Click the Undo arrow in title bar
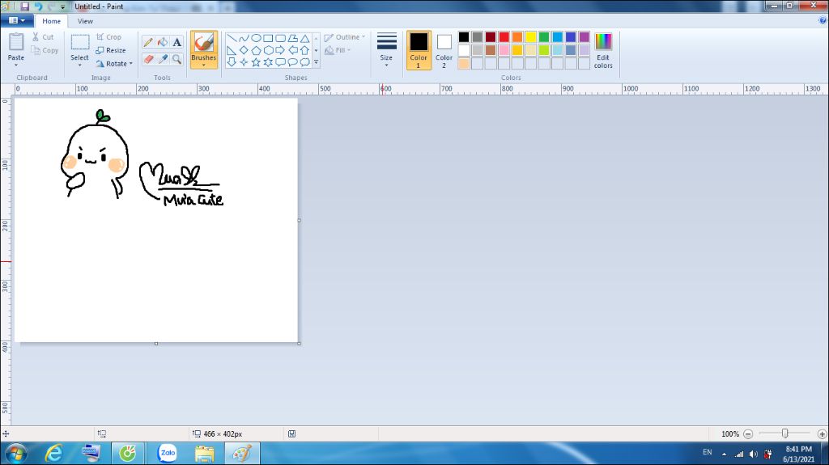Image resolution: width=829 pixels, height=465 pixels. point(39,6)
